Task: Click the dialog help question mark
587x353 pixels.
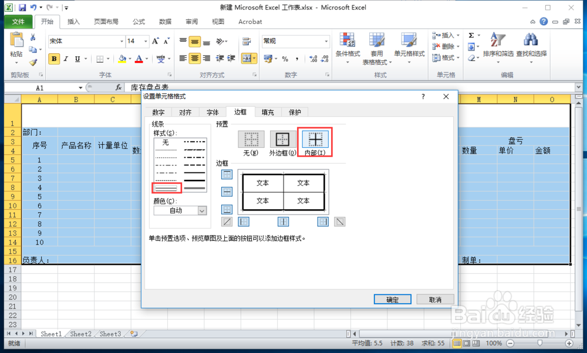Action: tap(423, 97)
